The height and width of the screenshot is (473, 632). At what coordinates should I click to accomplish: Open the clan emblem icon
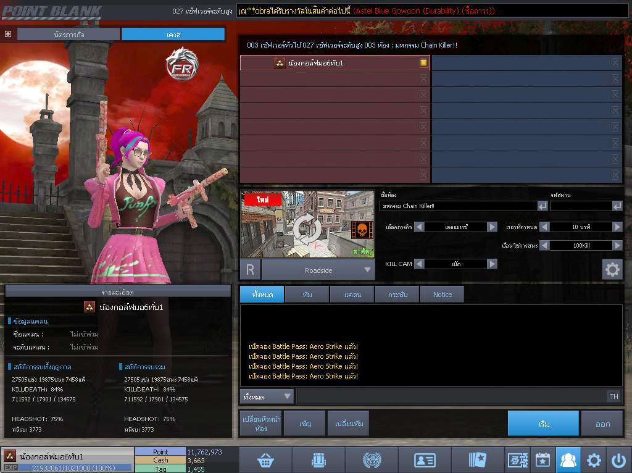coord(372,460)
